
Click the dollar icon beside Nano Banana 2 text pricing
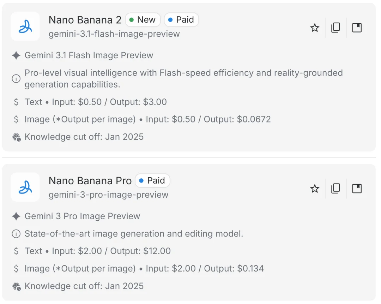[16, 102]
